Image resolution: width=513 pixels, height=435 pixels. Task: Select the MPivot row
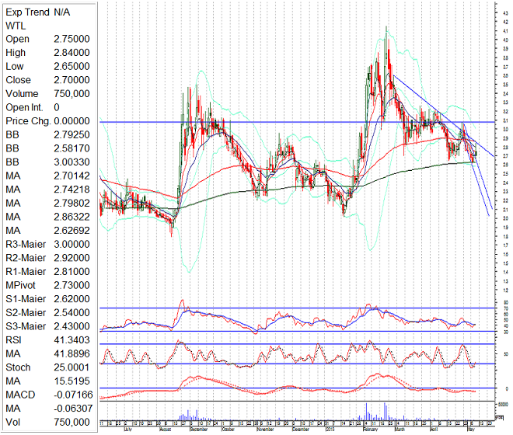pyautogui.click(x=47, y=285)
